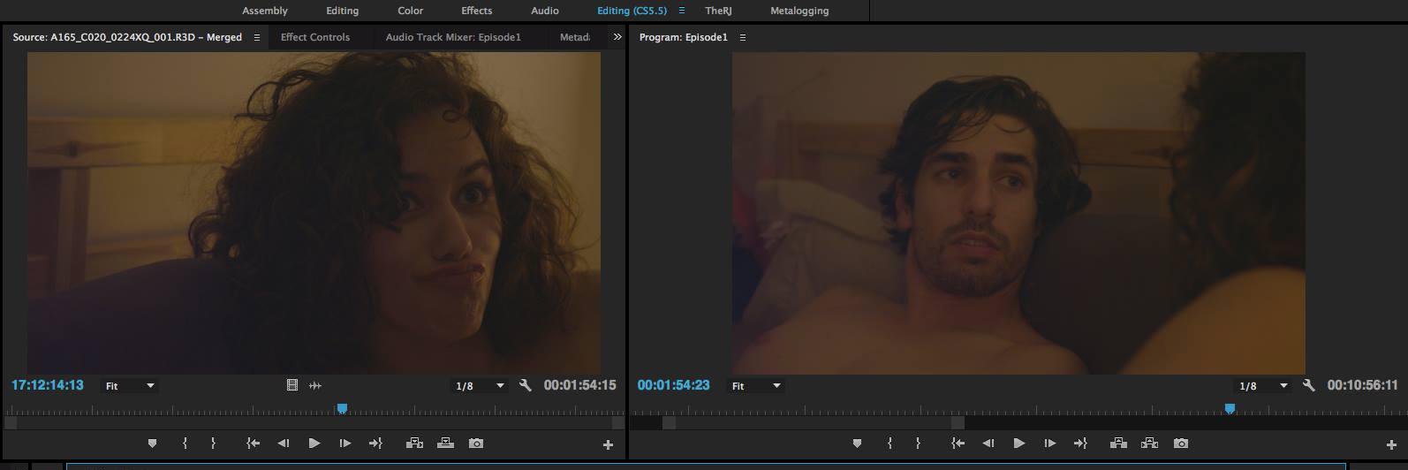
Task: Step back one frame in Source monitor
Action: tap(284, 443)
